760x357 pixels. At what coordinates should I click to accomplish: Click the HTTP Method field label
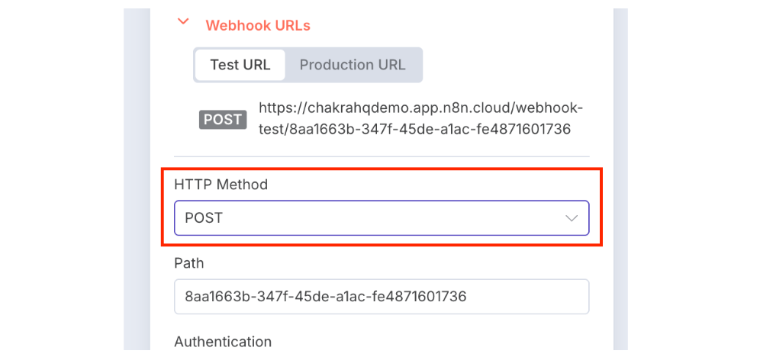tap(221, 185)
